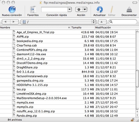Select the MailStoreHomeSetup-2.0.0.3054.exe file icon

click(14, 98)
